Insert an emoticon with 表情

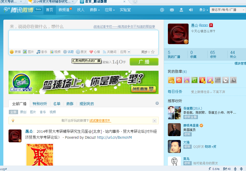coord(15,52)
